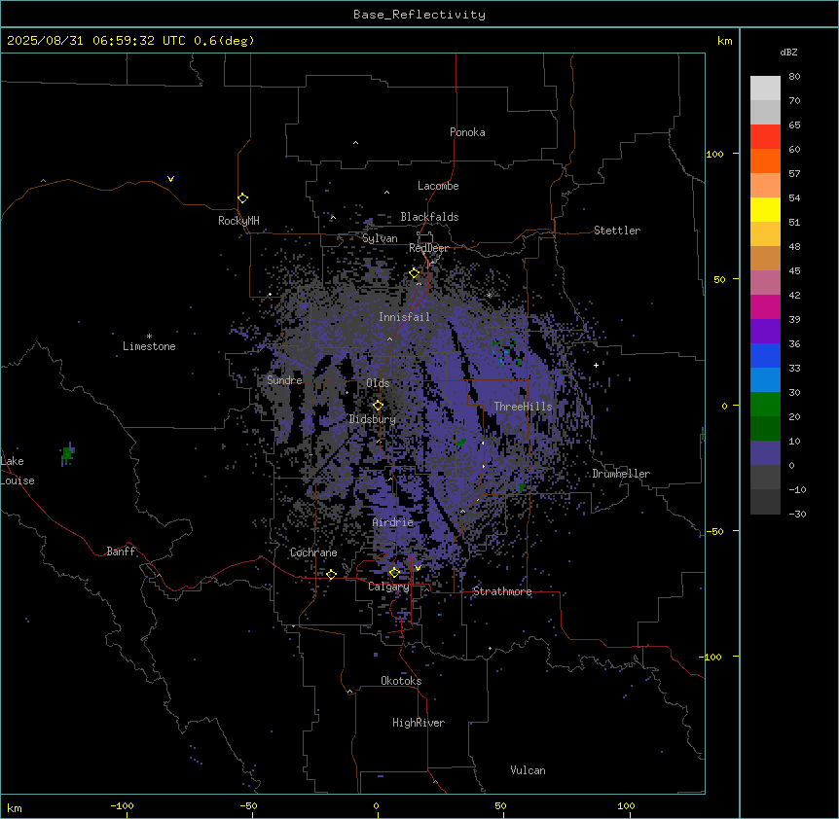Click the yellow V marker northwest of RockyMH
The width and height of the screenshot is (839, 819).
coord(170,179)
